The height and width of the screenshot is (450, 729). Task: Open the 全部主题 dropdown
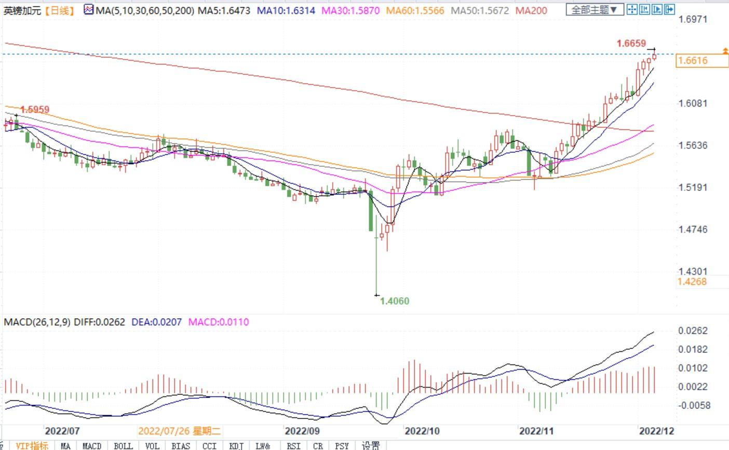595,10
